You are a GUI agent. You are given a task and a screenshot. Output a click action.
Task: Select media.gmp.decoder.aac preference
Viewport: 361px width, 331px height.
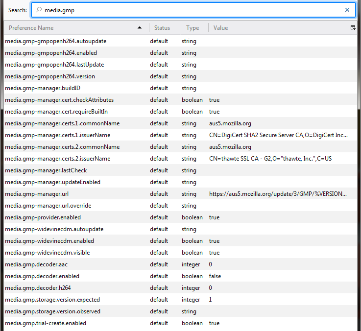(x=36, y=264)
